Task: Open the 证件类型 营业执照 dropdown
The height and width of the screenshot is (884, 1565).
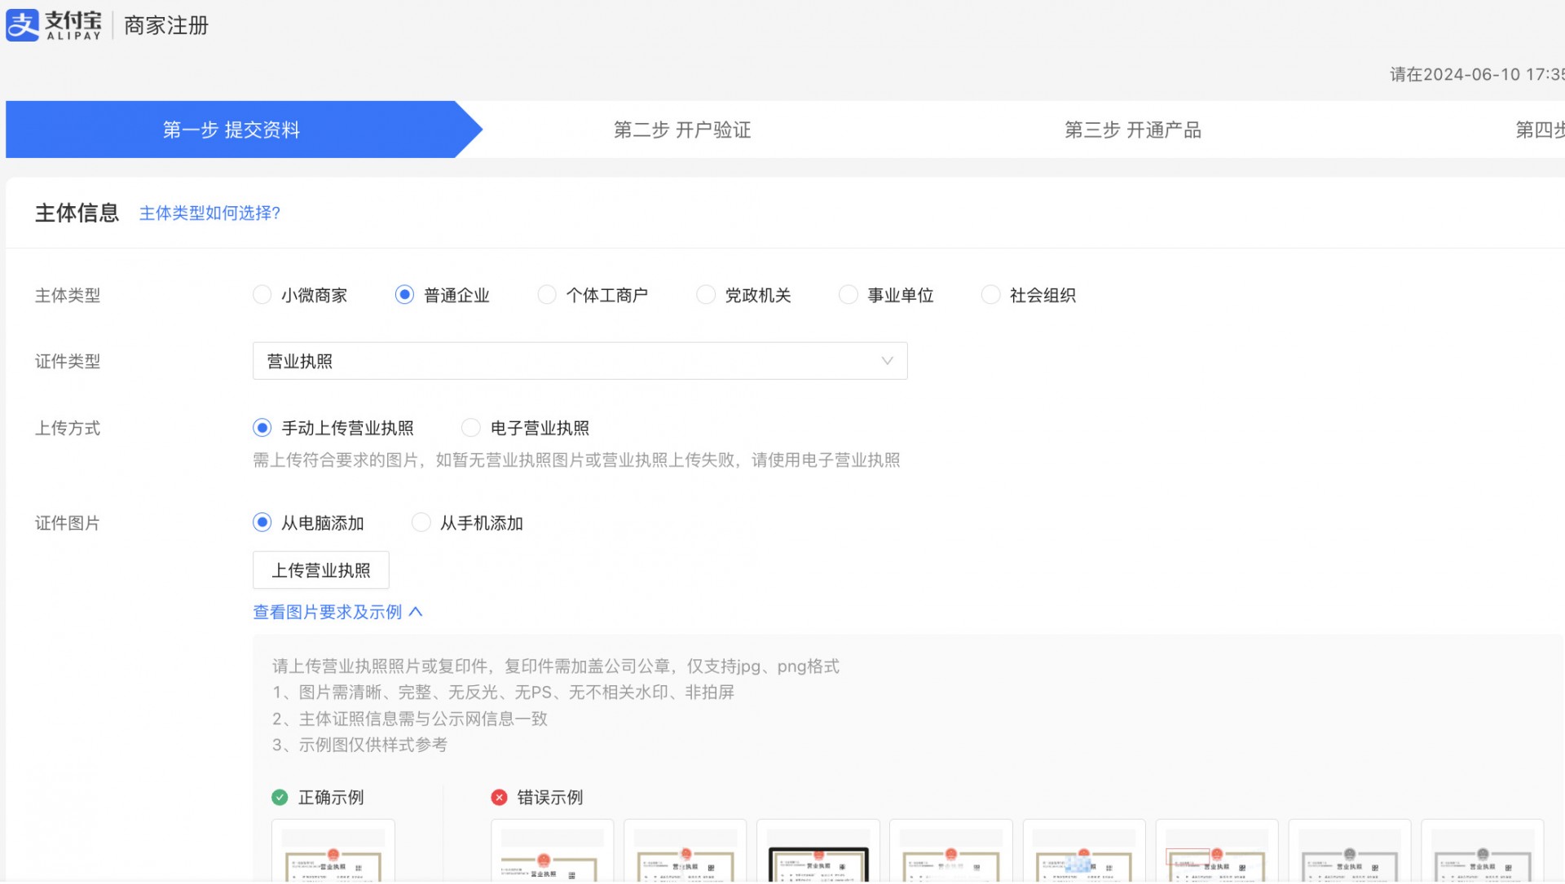Action: click(x=571, y=361)
